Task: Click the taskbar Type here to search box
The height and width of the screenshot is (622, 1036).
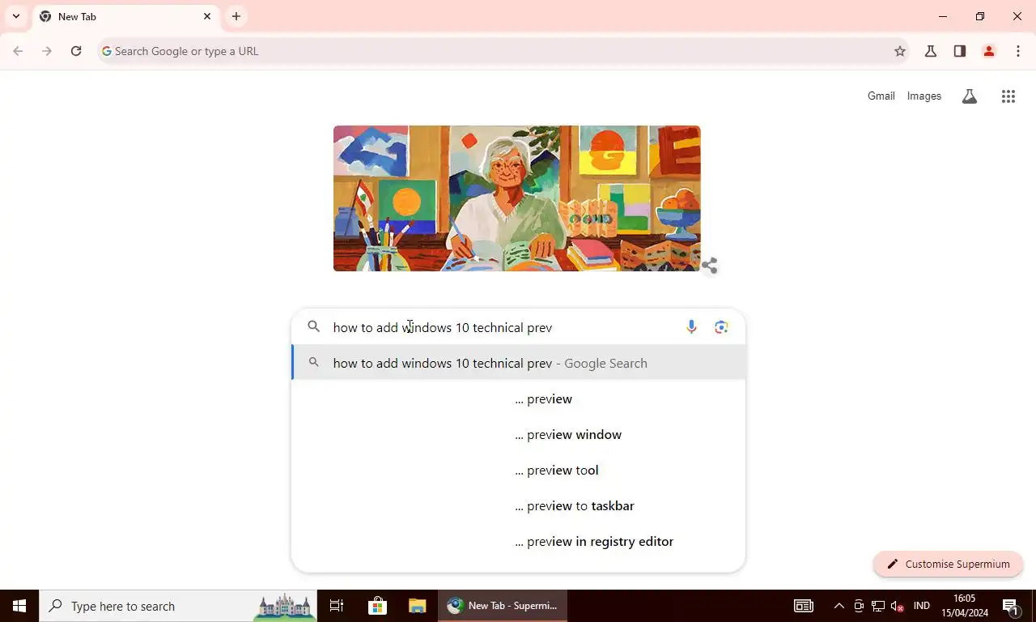Action: point(178,606)
